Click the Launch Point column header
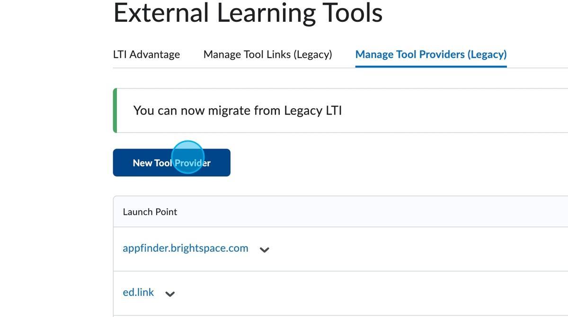568x317 pixels. pos(150,212)
